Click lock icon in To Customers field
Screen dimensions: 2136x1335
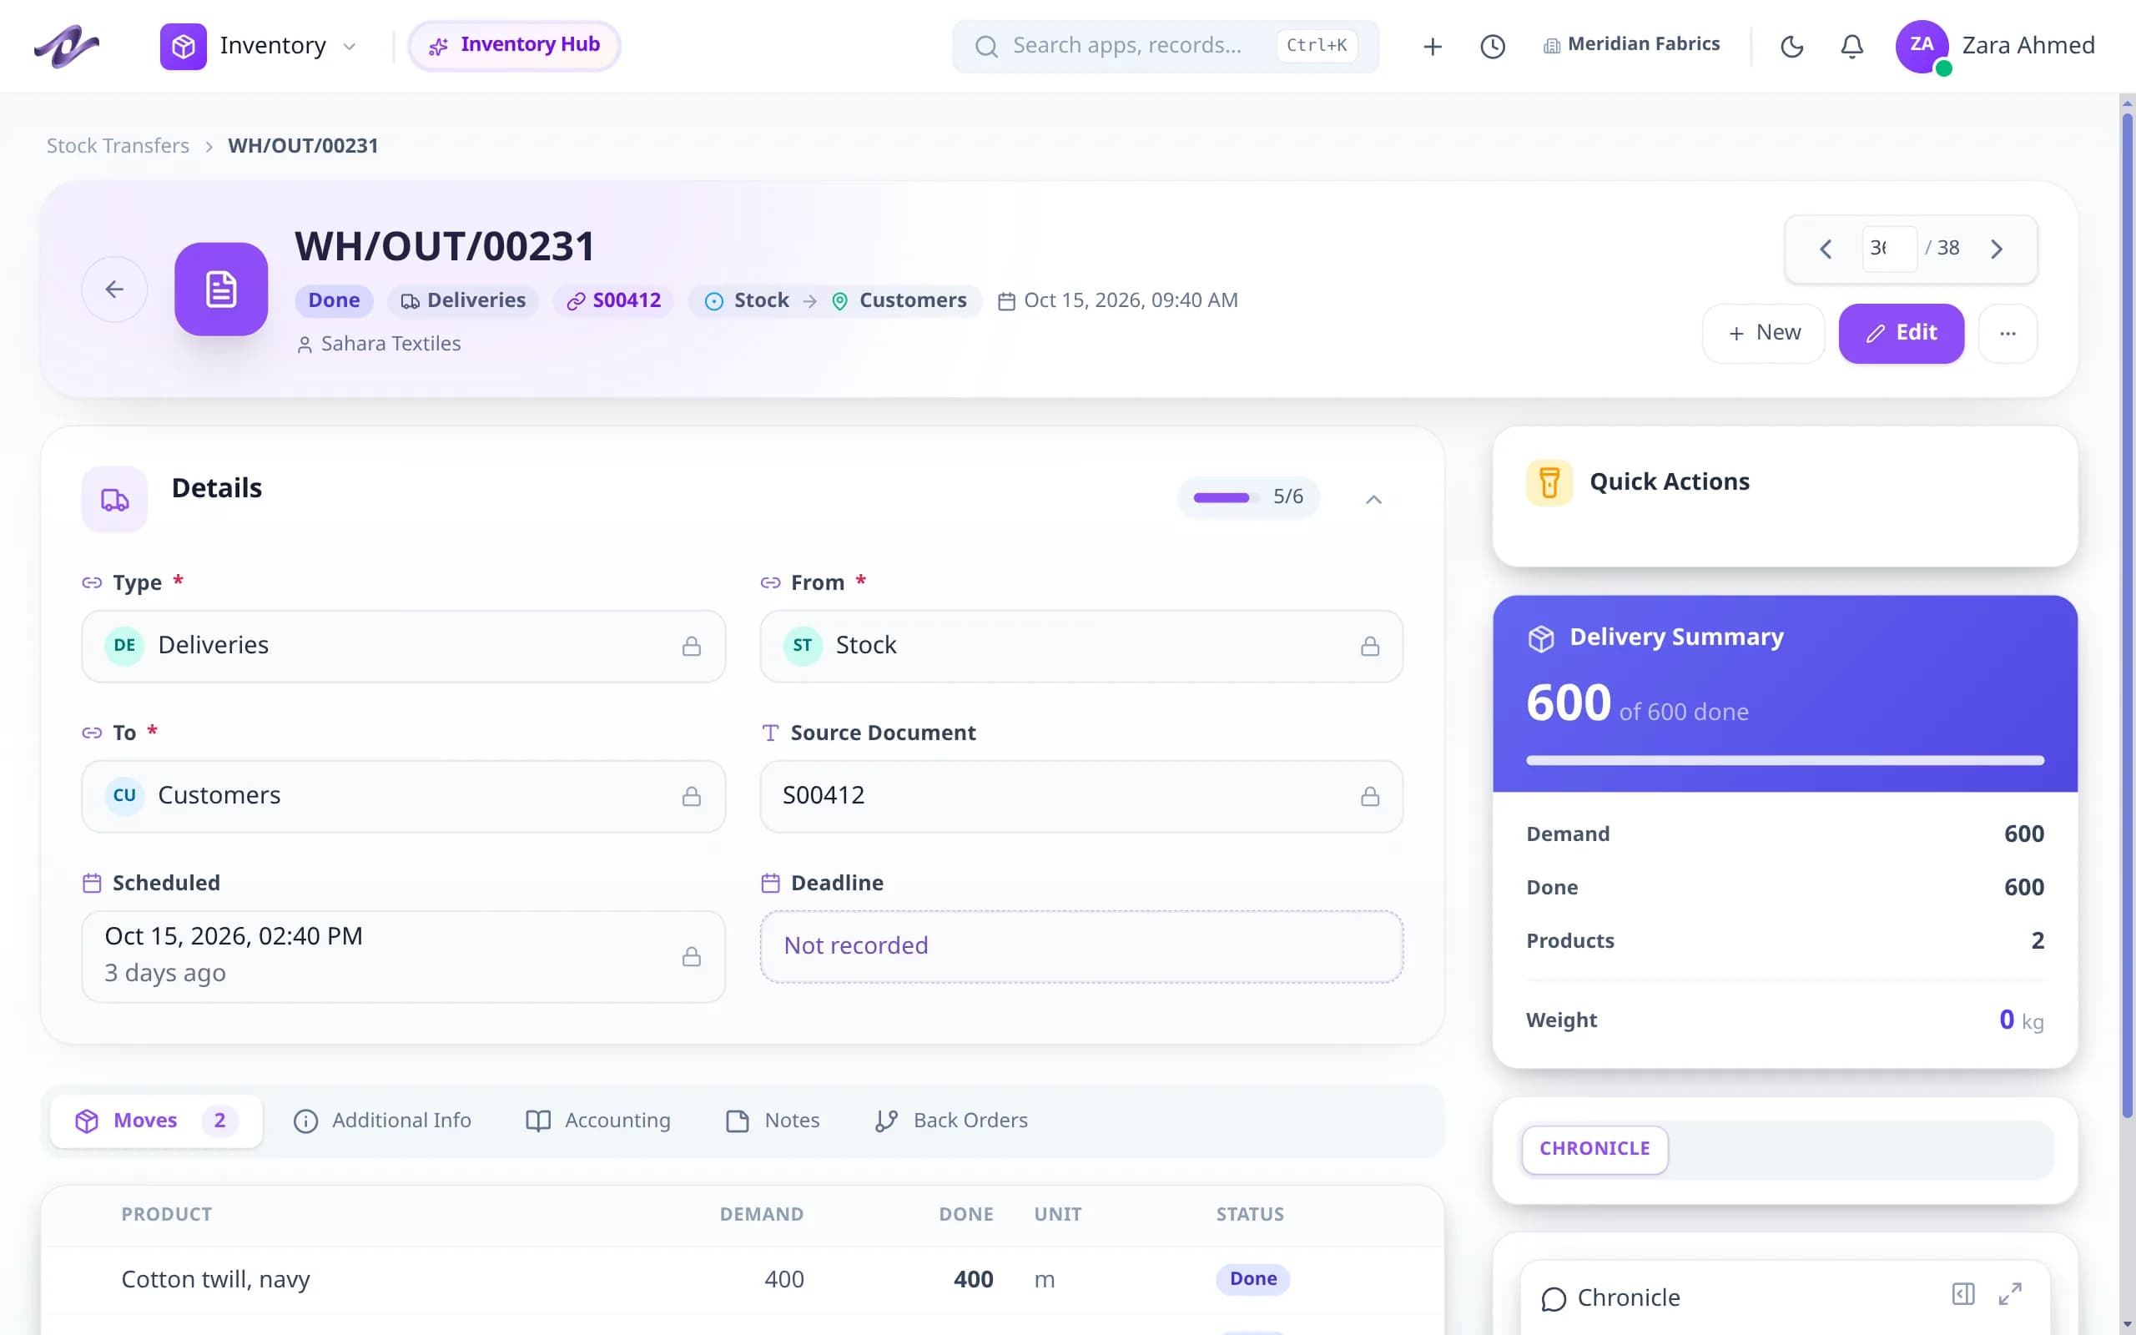(691, 796)
